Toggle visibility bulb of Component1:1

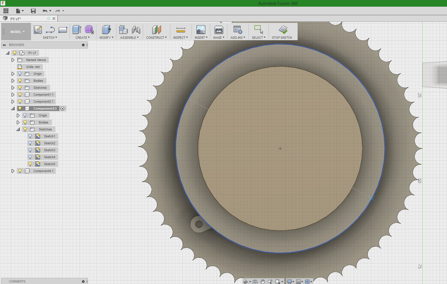coord(20,95)
